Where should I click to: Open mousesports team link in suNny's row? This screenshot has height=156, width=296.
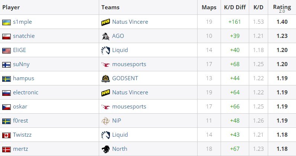[129, 64]
